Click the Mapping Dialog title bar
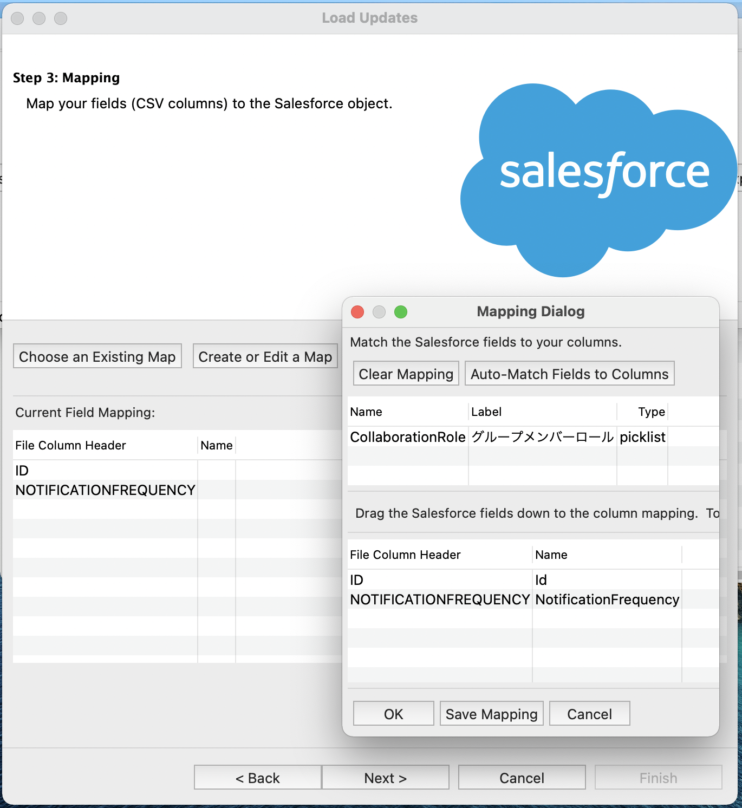Viewport: 742px width, 808px height. click(x=530, y=311)
